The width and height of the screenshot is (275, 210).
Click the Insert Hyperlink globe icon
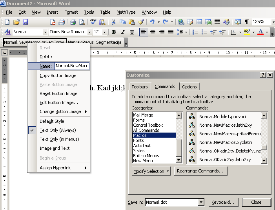click(181, 22)
